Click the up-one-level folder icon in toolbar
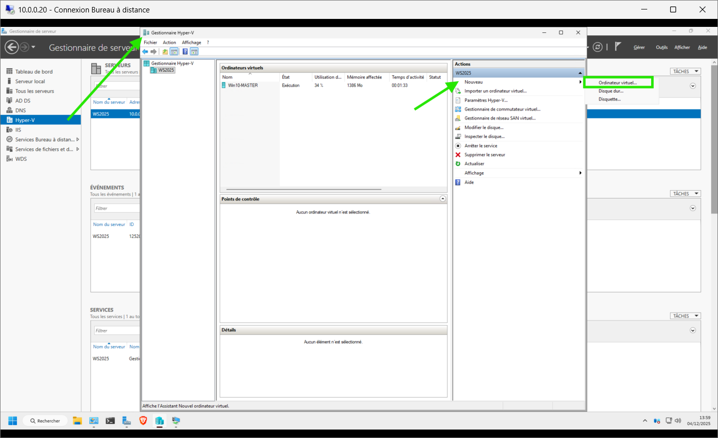718x438 pixels. [x=165, y=52]
